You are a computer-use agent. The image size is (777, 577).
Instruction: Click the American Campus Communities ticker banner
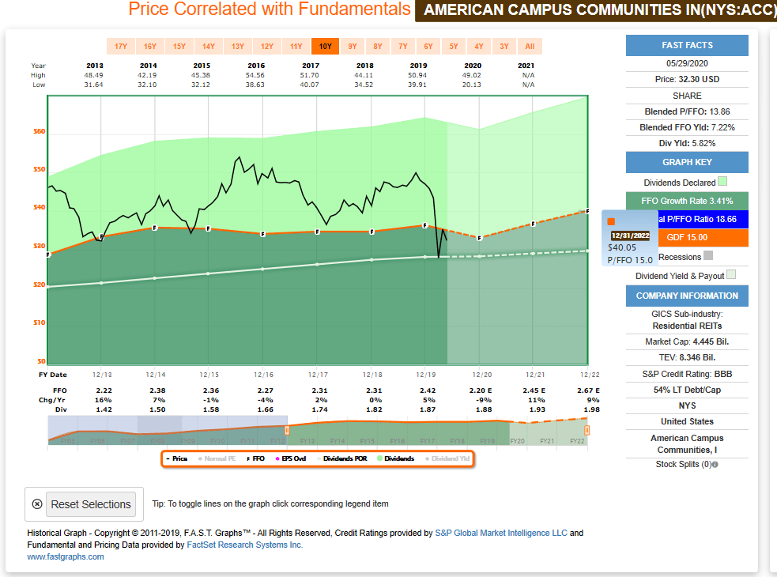click(596, 10)
